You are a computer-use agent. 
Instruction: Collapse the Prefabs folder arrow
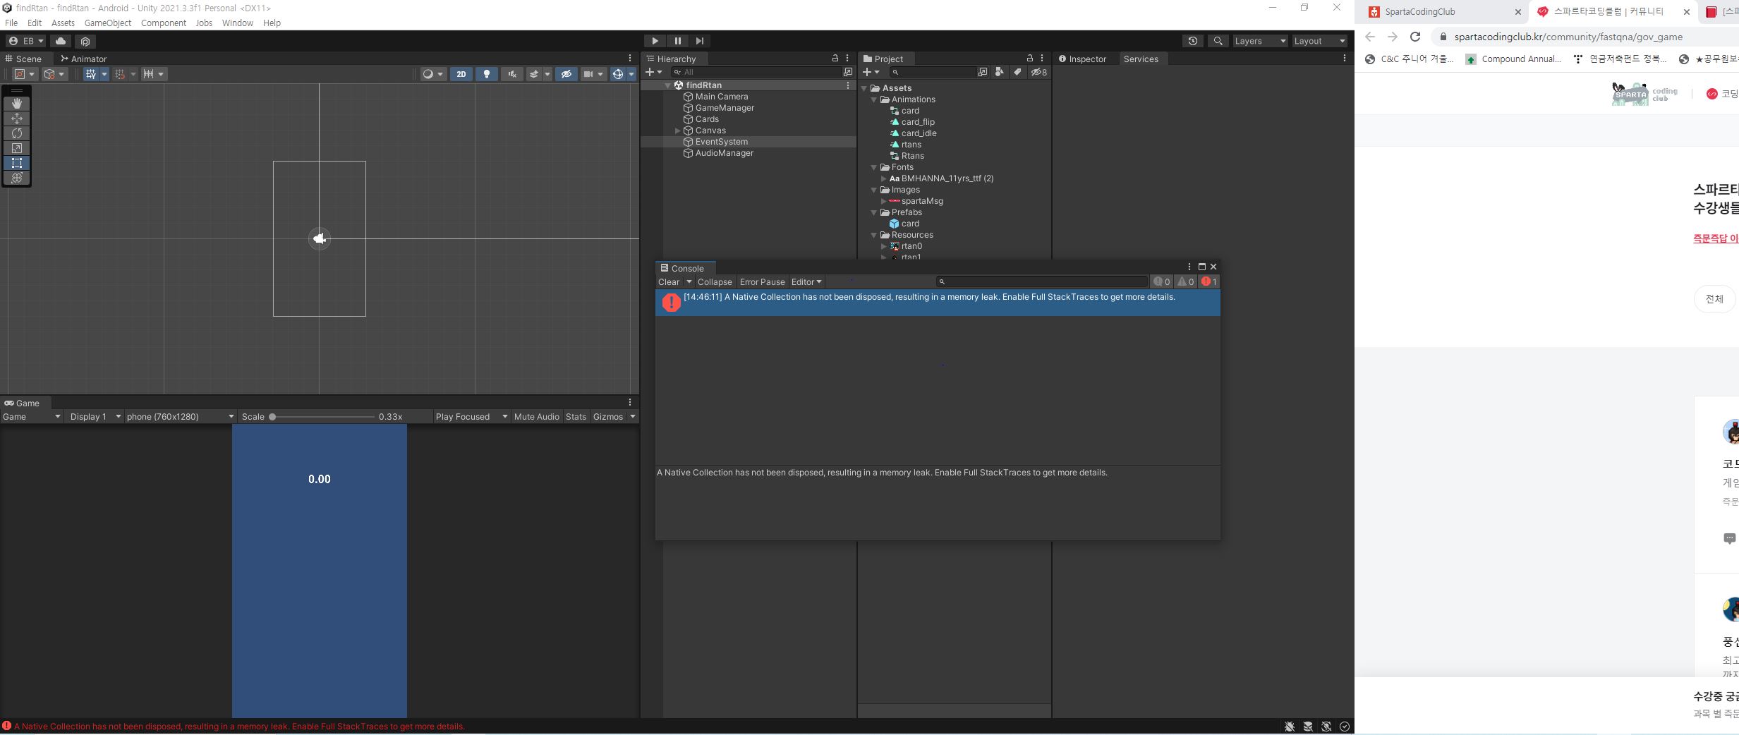874,212
